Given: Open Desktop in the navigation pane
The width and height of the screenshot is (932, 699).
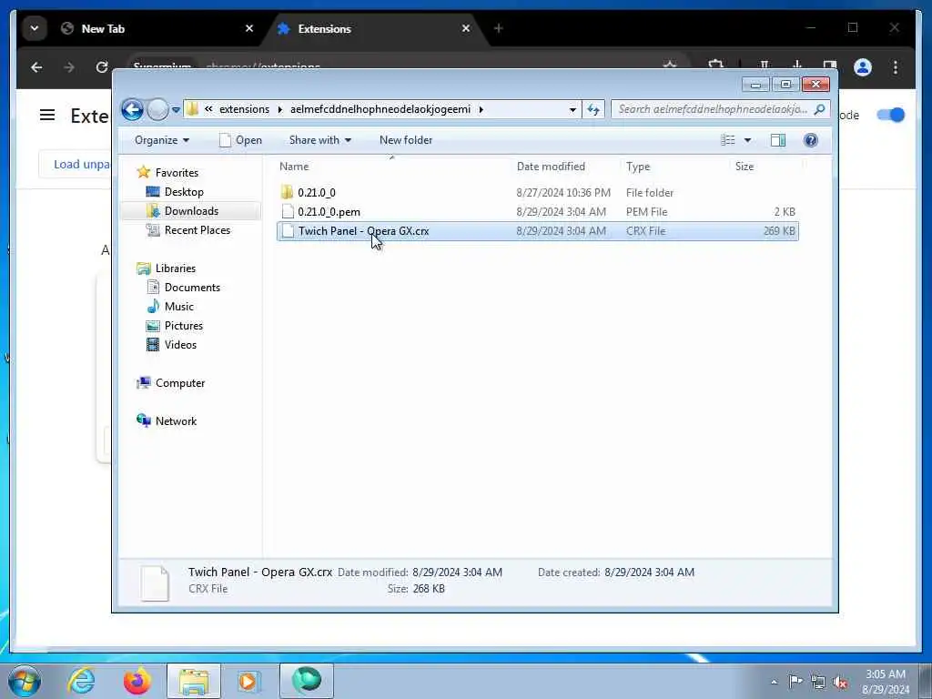Looking at the screenshot, I should coord(184,192).
